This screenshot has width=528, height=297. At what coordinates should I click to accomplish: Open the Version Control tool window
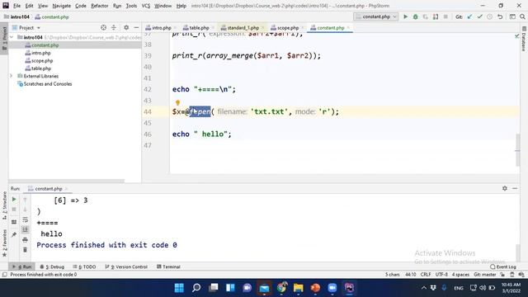[126, 266]
